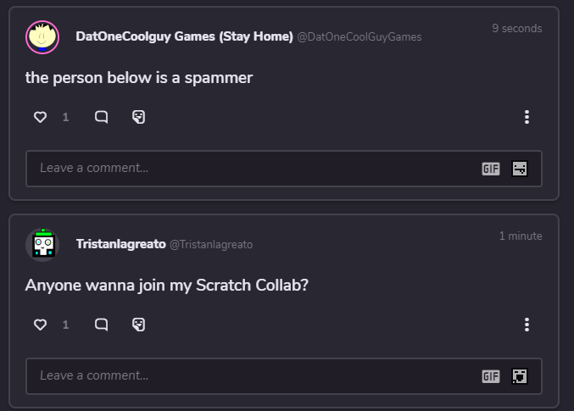The width and height of the screenshot is (574, 411).
Task: Open the @DatOneCoolGuyGames handle
Action: pos(359,37)
